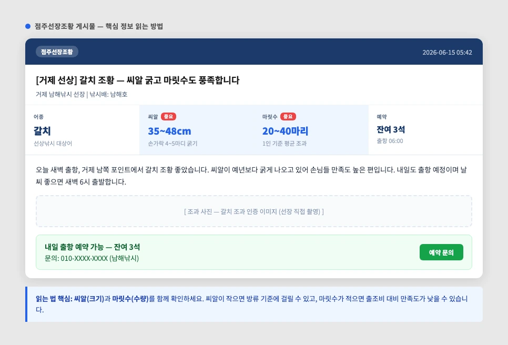The height and width of the screenshot is (345, 508).
Task: Click the 예약 문의 button
Action: (441, 252)
